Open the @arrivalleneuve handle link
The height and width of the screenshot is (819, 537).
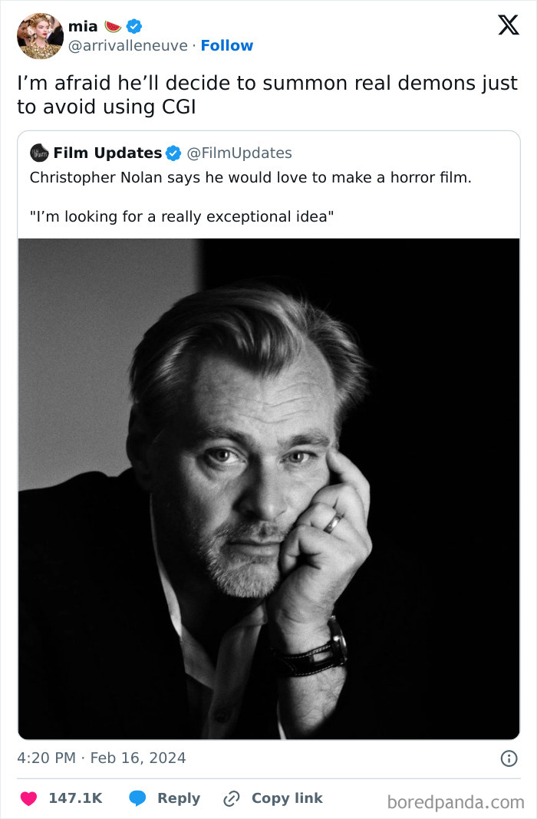coord(128,46)
